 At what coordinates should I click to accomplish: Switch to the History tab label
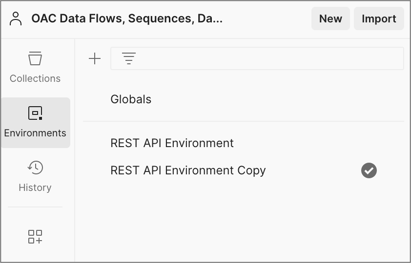(x=35, y=188)
